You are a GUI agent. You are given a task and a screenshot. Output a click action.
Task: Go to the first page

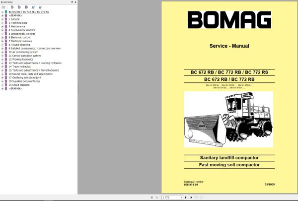pos(152,198)
